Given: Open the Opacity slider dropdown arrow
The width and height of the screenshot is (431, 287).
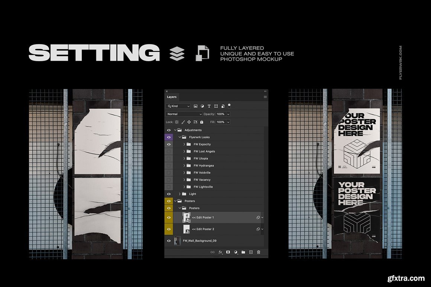Looking at the screenshot, I should pos(228,114).
